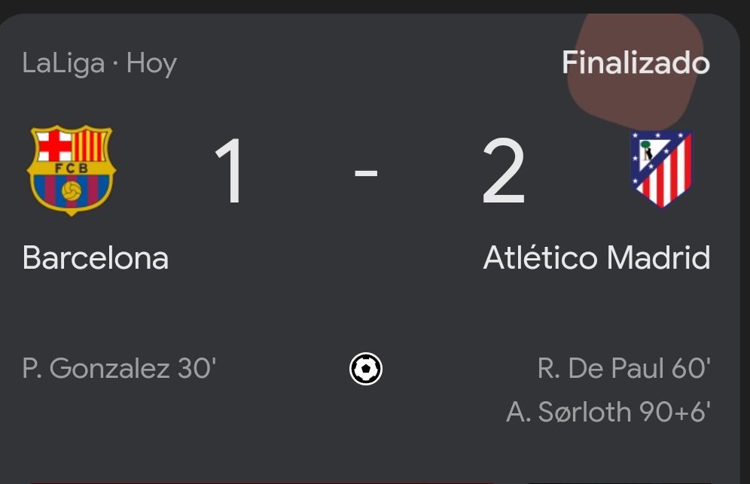Screen dimensions: 750x484
Task: Click Barcelona's score of 1
Action: tap(229, 171)
